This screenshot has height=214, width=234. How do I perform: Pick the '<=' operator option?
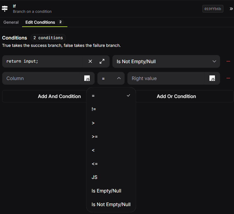point(111,164)
